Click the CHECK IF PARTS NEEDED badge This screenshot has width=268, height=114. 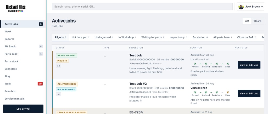click(72, 112)
